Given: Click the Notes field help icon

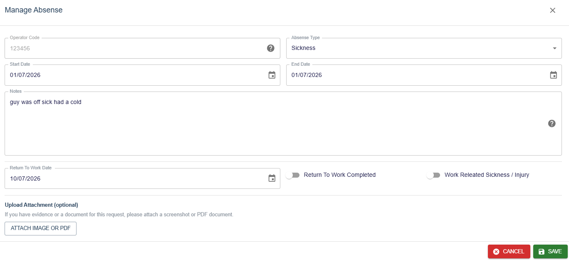Looking at the screenshot, I should click(x=552, y=124).
